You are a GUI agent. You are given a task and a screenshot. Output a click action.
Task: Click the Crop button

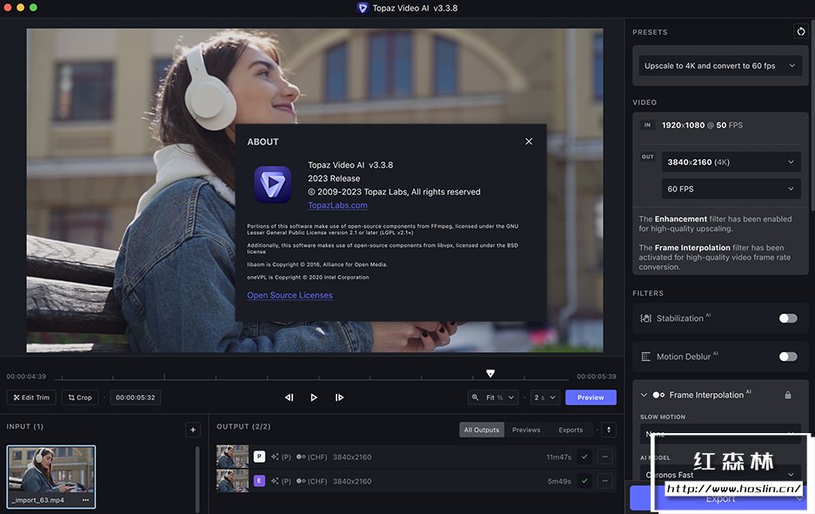click(79, 397)
